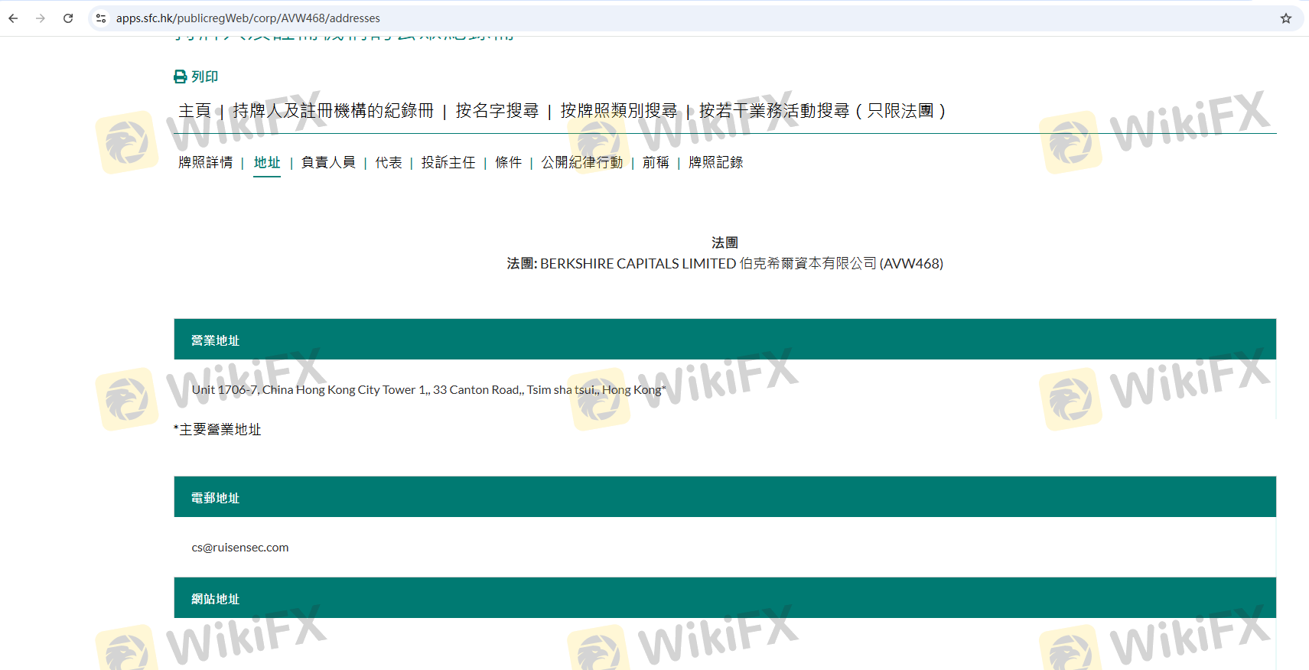Click the 列印 print link
This screenshot has width=1309, height=670.
pyautogui.click(x=204, y=76)
